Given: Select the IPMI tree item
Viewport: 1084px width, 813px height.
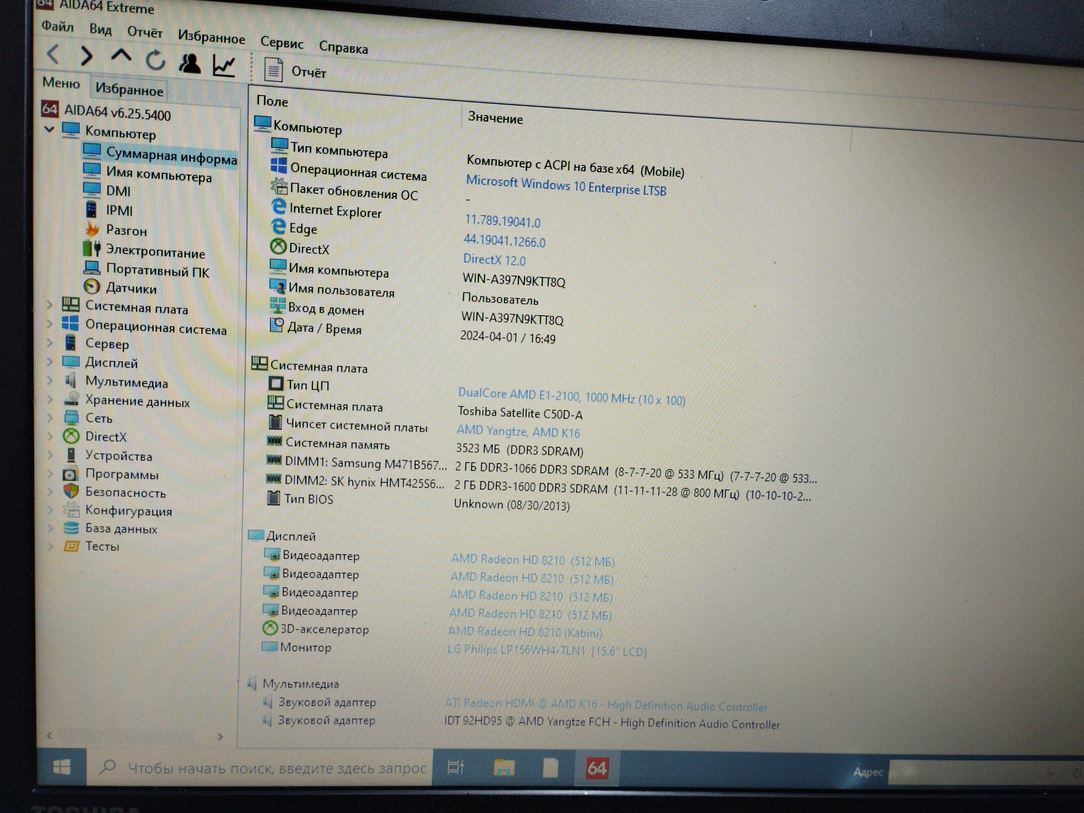Looking at the screenshot, I should tap(119, 211).
